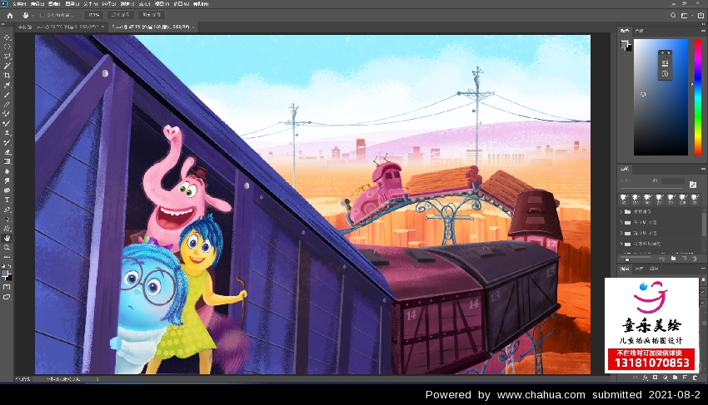Open the search icon at top right
708x405 pixels.
click(x=673, y=15)
